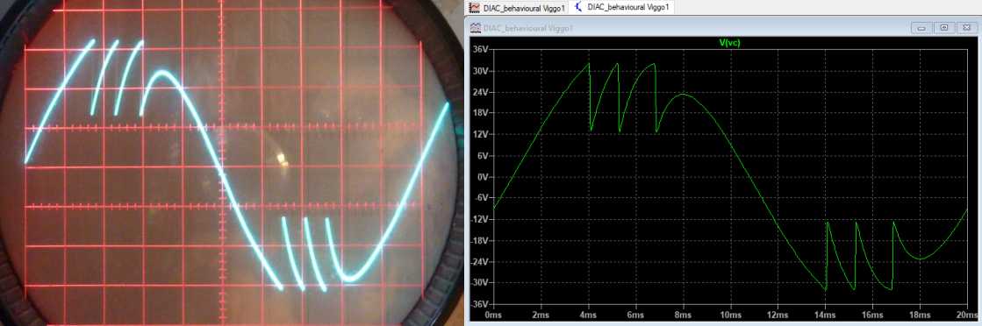The height and width of the screenshot is (326, 982).
Task: Click the green V(vc) trace label
Action: pos(729,43)
